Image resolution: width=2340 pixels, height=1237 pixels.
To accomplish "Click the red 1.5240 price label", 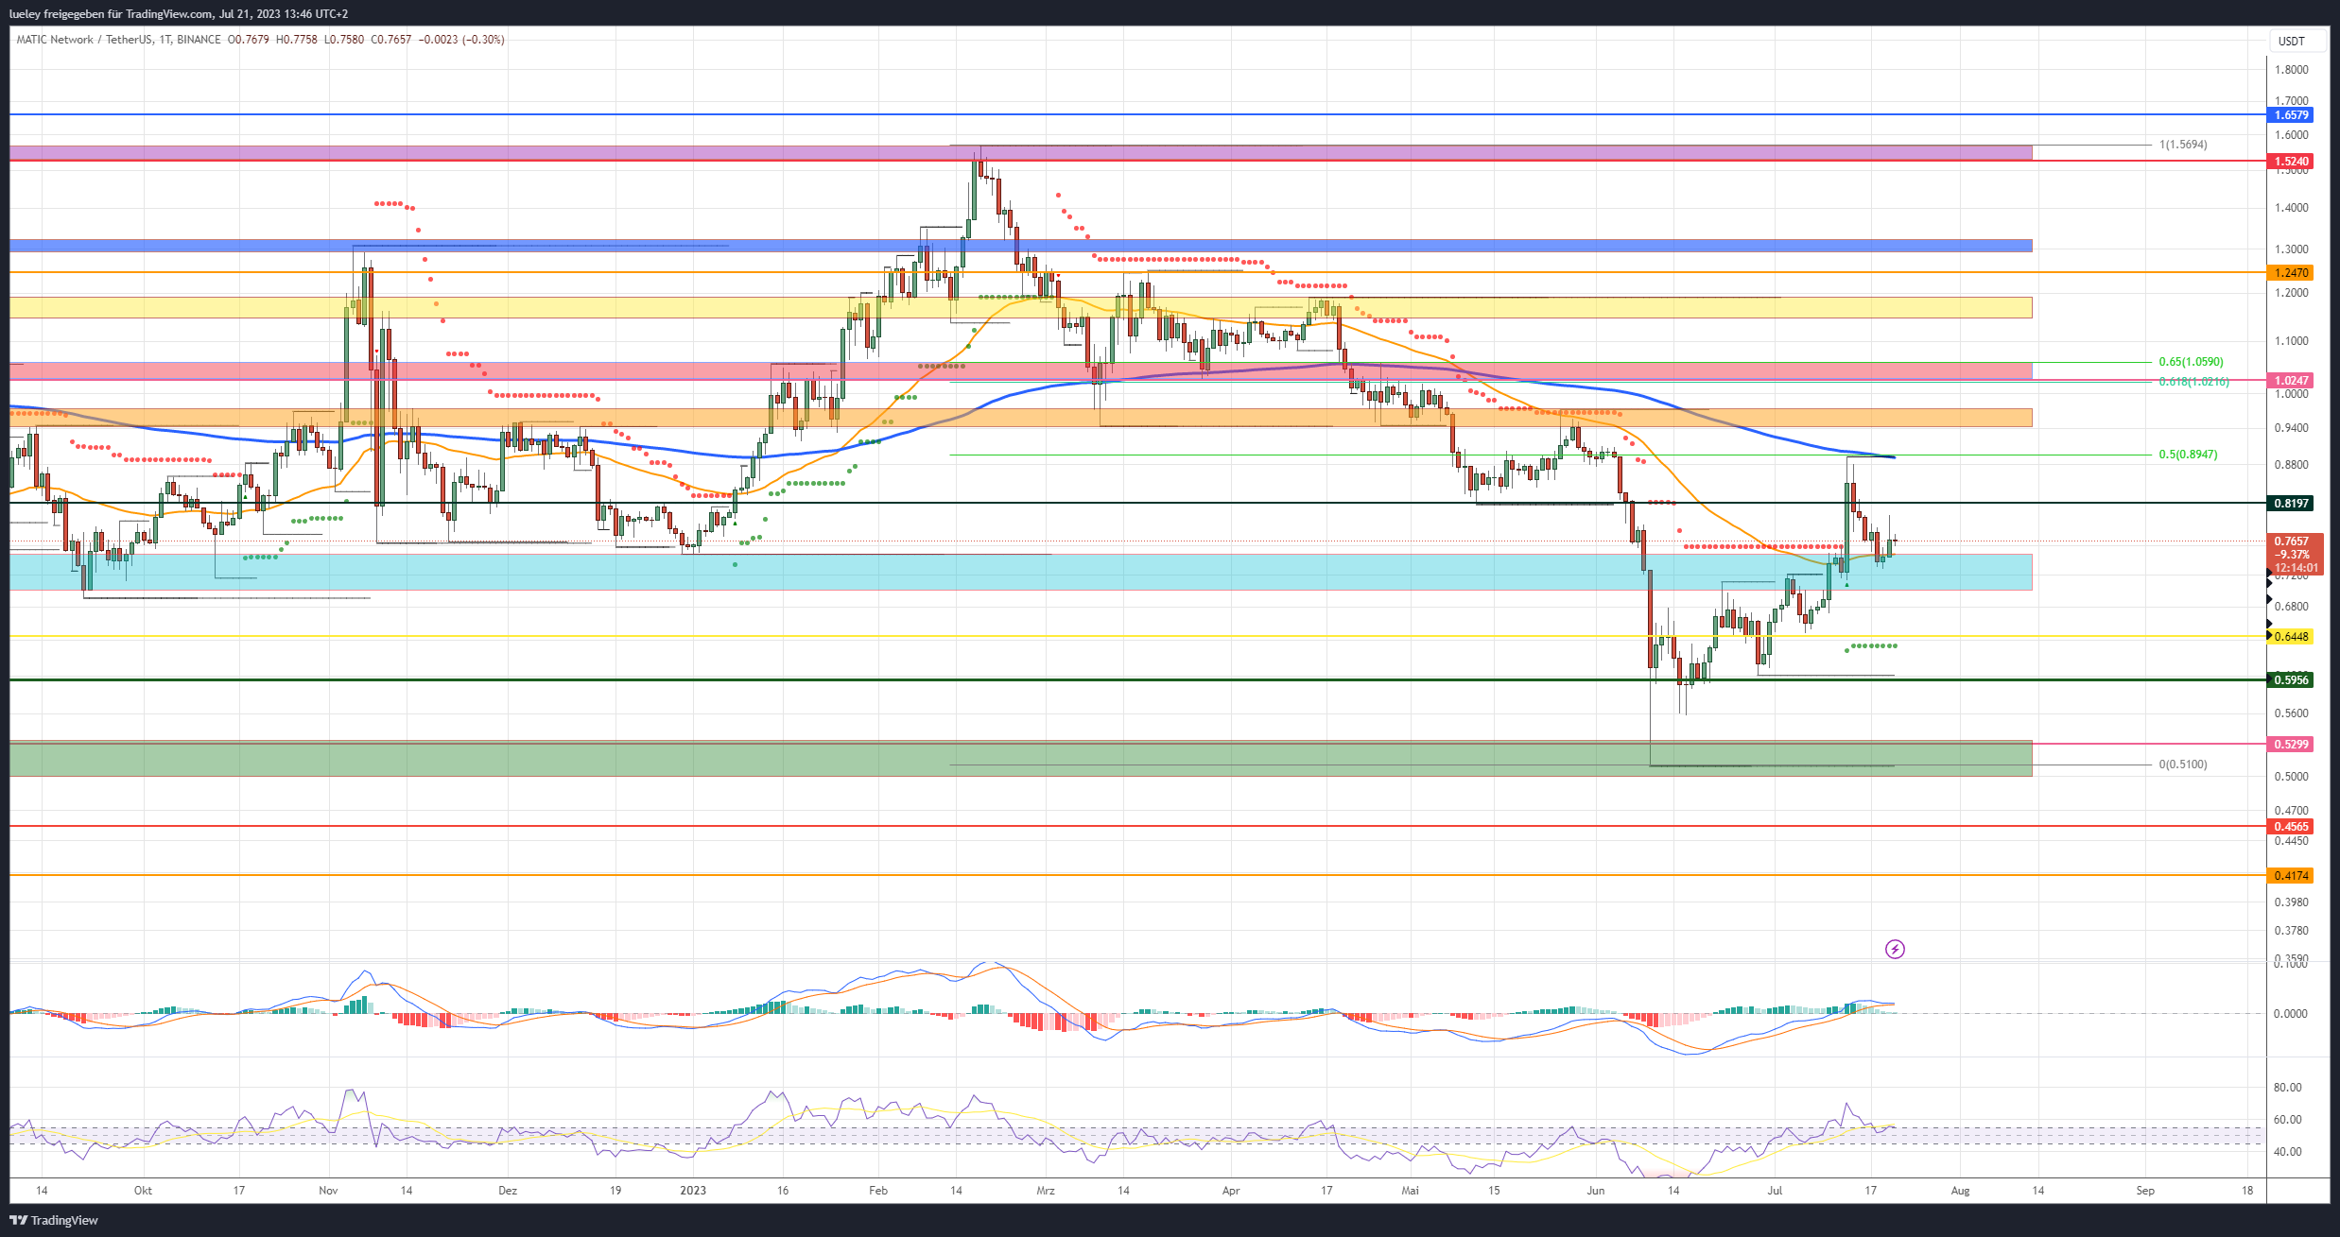I will [2291, 162].
